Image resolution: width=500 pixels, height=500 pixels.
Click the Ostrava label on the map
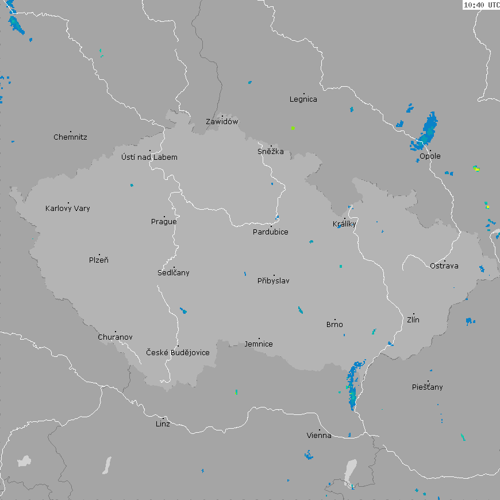(x=444, y=266)
